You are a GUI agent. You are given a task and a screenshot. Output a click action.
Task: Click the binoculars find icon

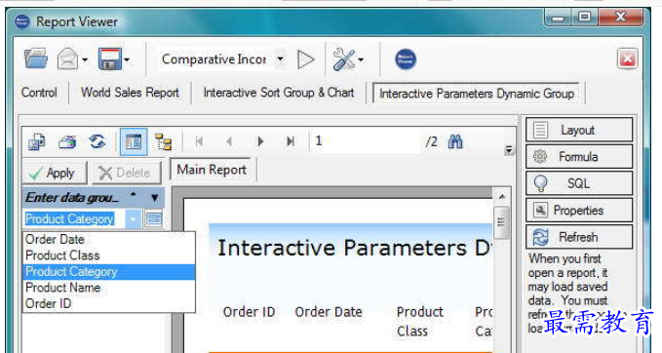click(455, 141)
